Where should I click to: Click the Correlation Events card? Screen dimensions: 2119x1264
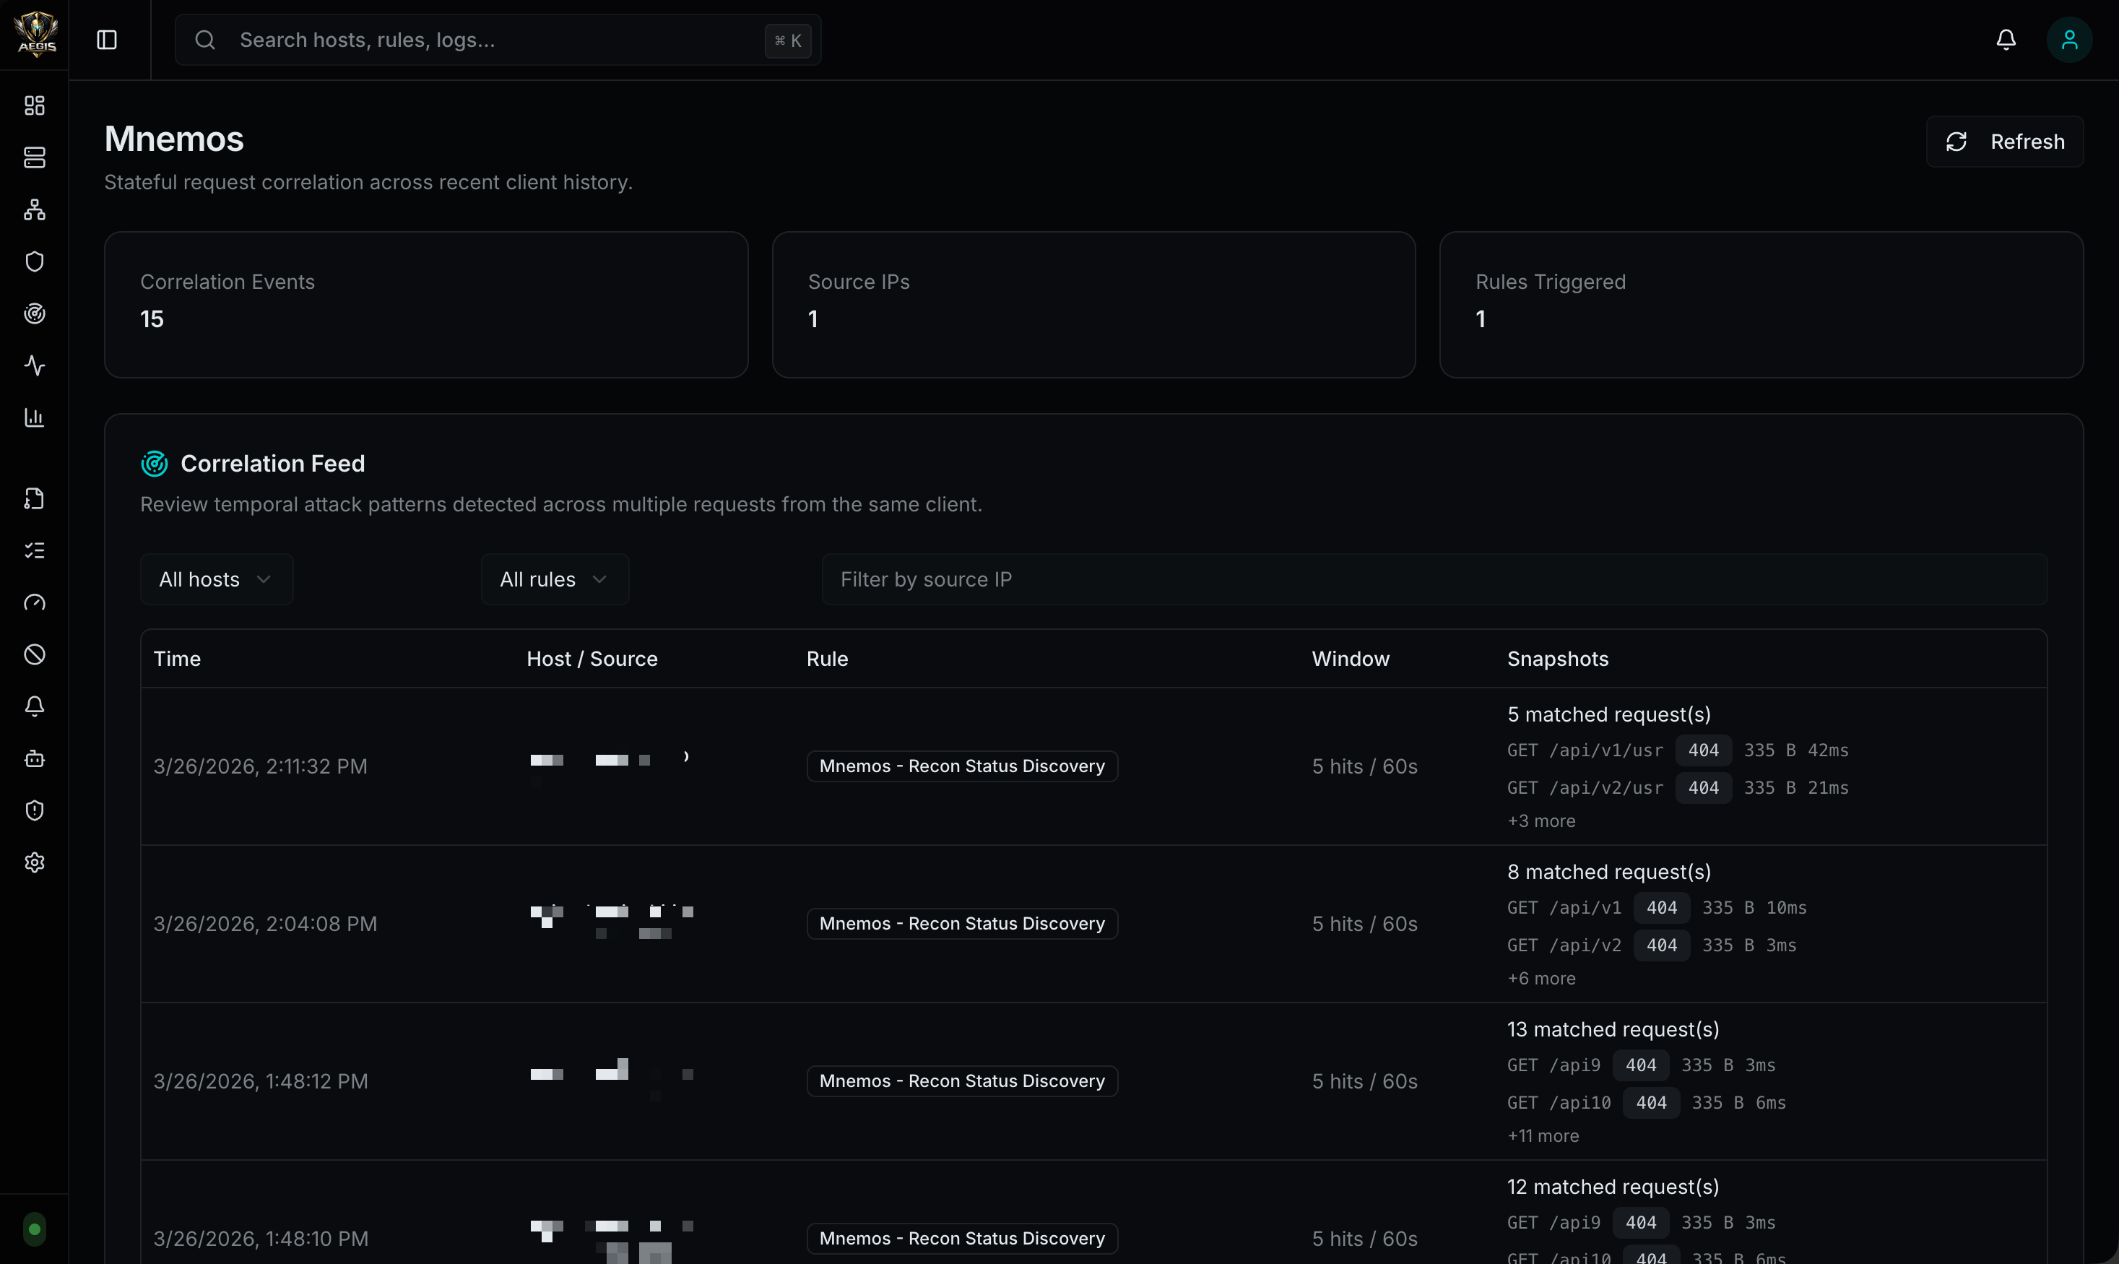point(426,305)
